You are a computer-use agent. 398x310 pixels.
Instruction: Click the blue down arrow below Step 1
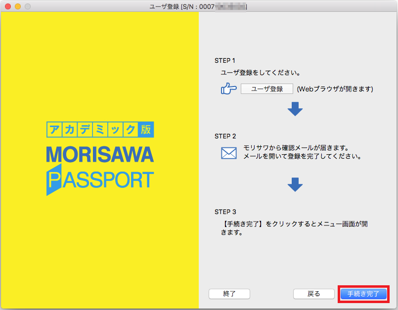click(295, 109)
